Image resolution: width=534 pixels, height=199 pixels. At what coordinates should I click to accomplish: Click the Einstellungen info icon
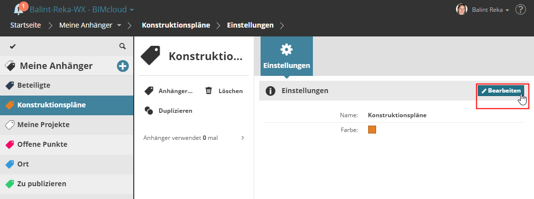[270, 91]
